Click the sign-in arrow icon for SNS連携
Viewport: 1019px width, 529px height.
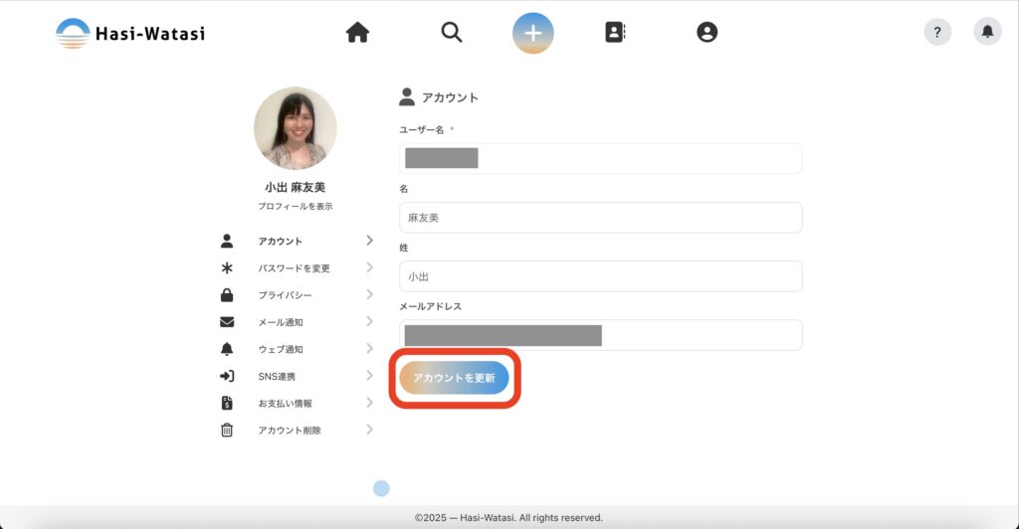pyautogui.click(x=227, y=376)
